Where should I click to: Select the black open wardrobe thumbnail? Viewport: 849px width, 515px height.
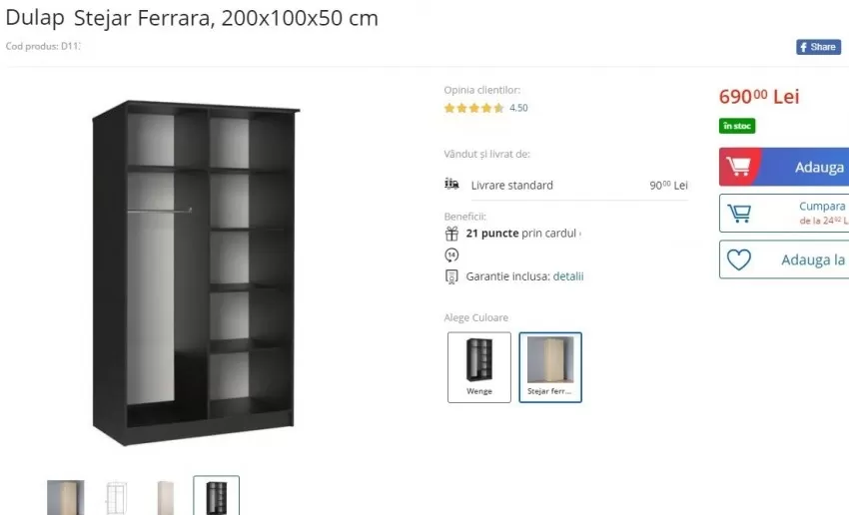(x=216, y=496)
